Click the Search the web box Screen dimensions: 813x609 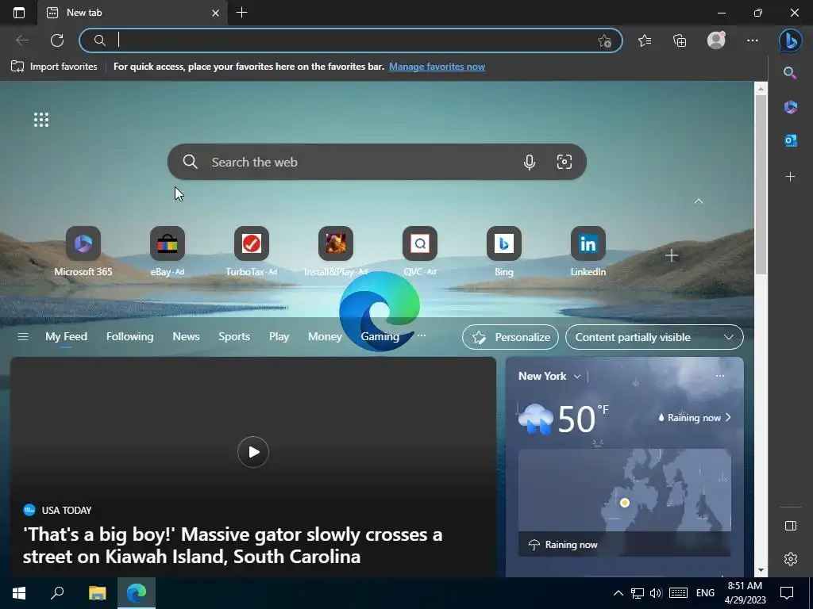[x=377, y=162]
